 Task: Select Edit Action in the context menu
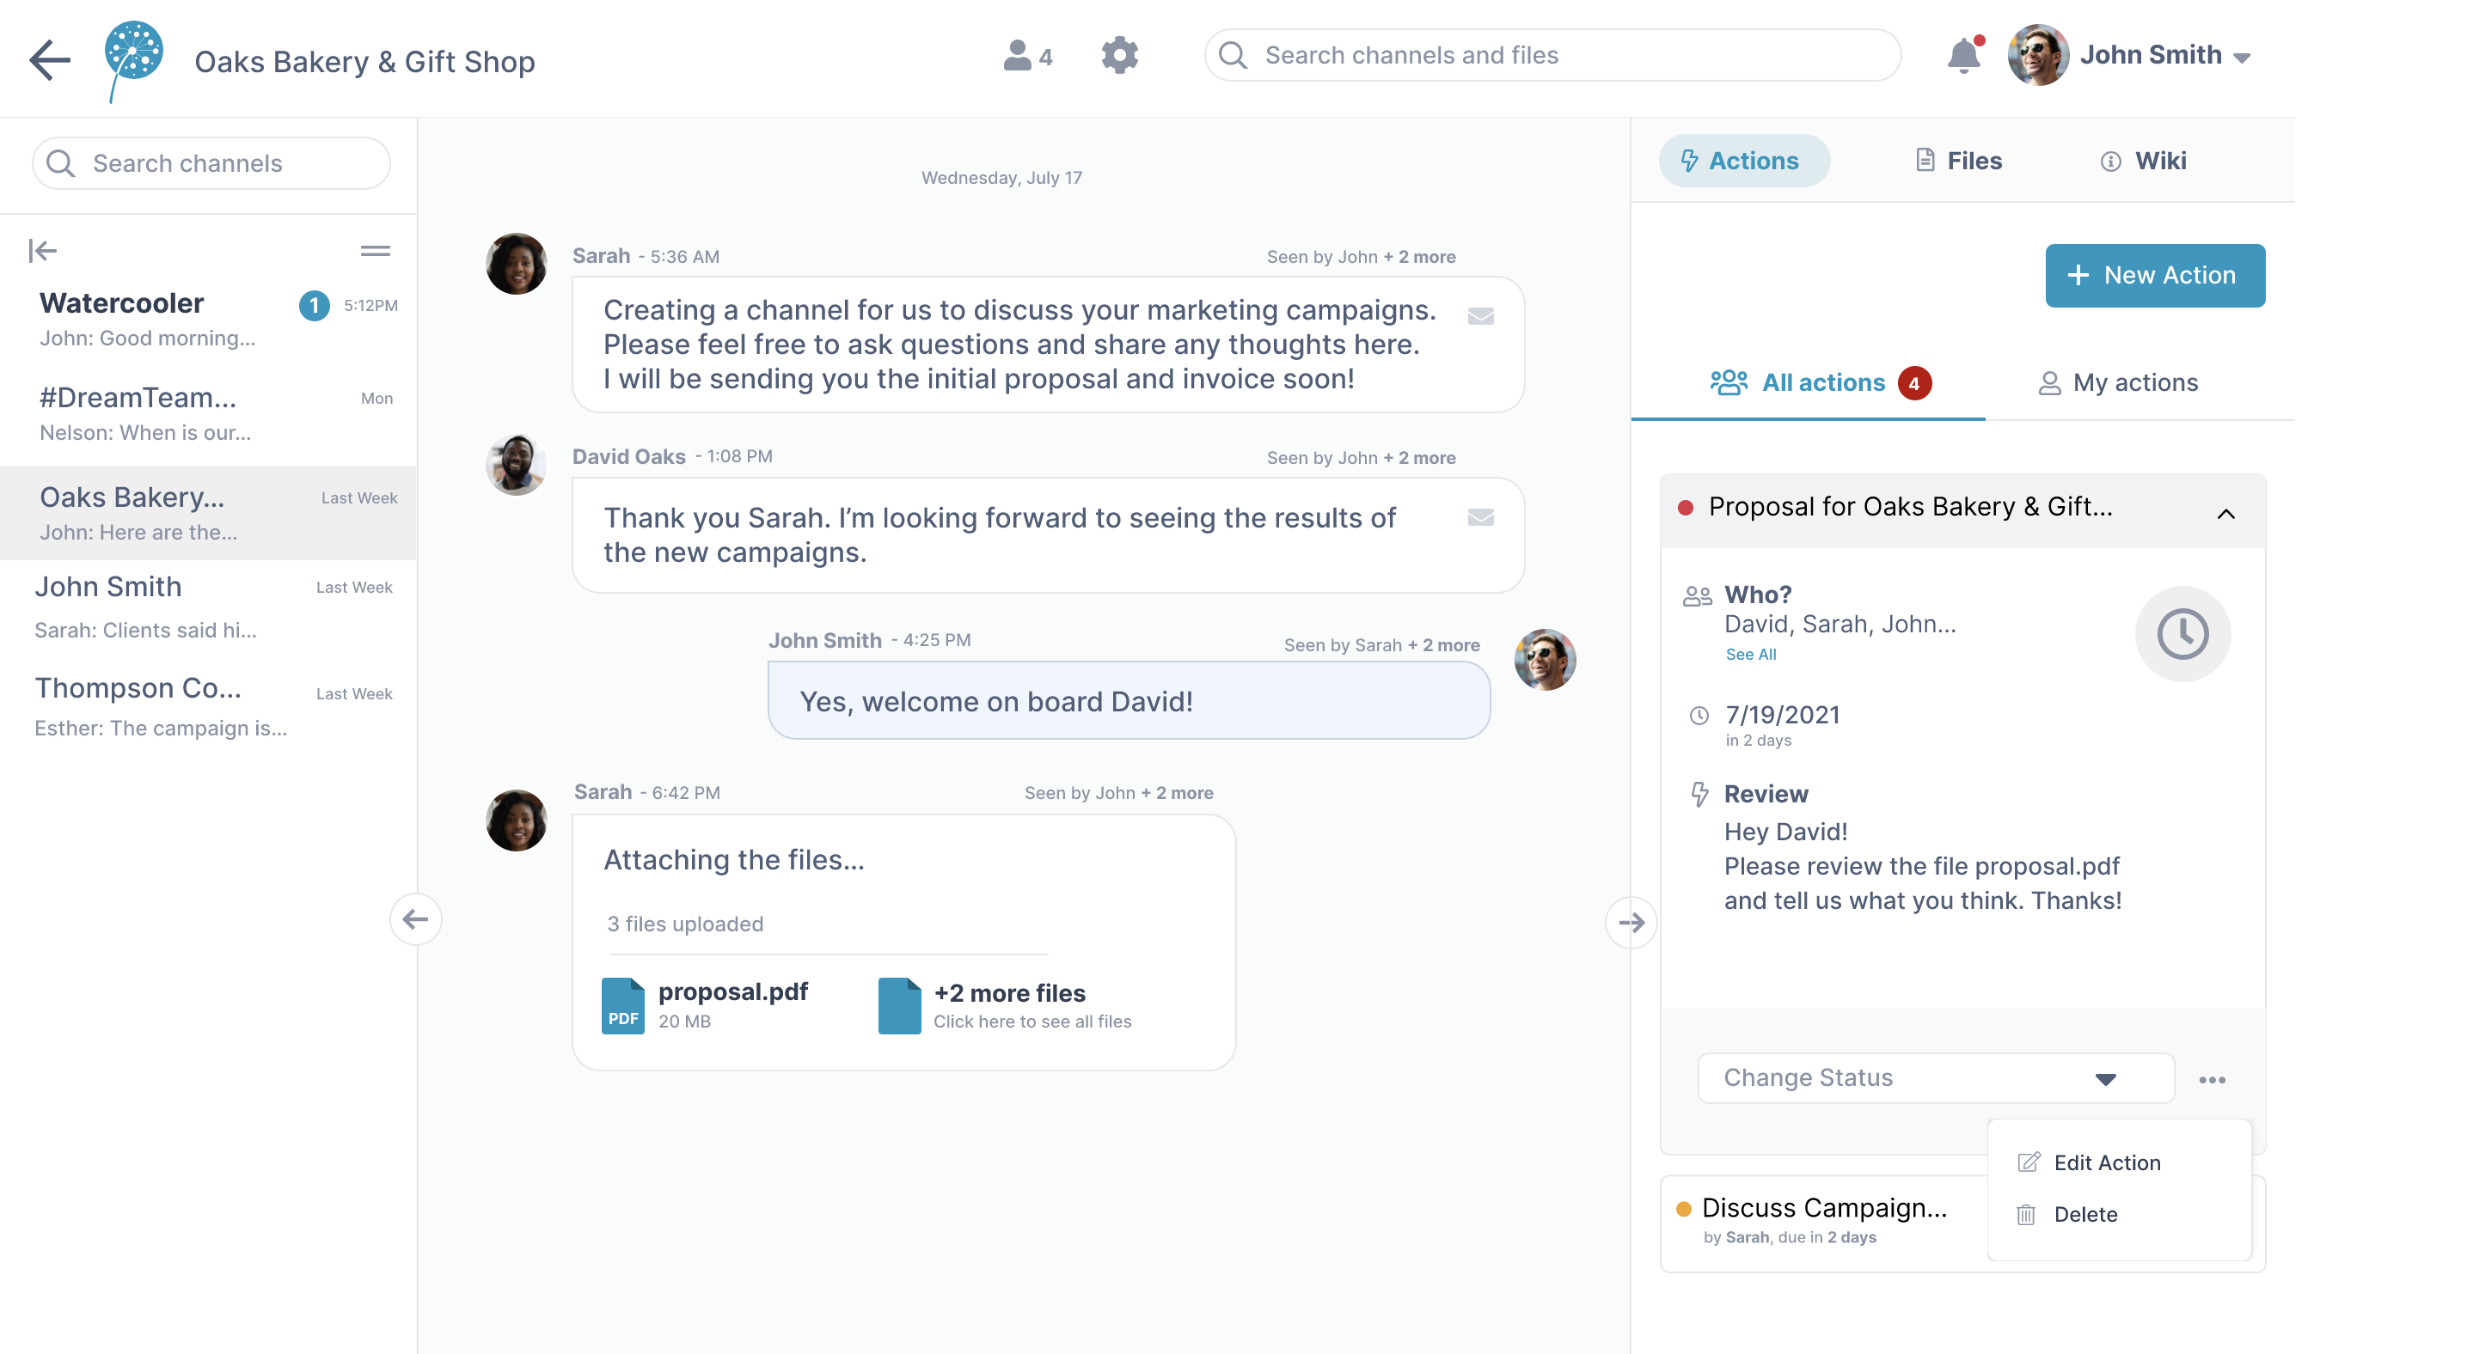coord(2107,1162)
